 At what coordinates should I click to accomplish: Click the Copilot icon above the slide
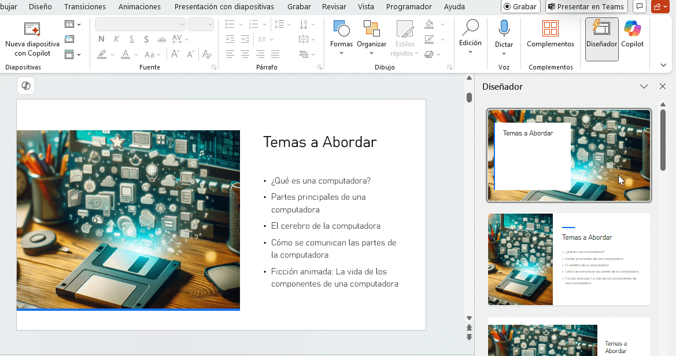(26, 86)
